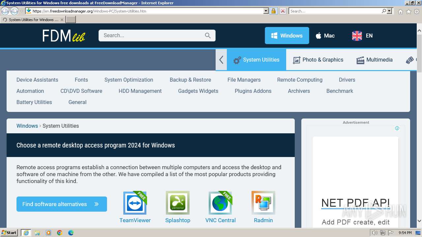
Task: Click the network tray icon
Action: click(x=382, y=233)
